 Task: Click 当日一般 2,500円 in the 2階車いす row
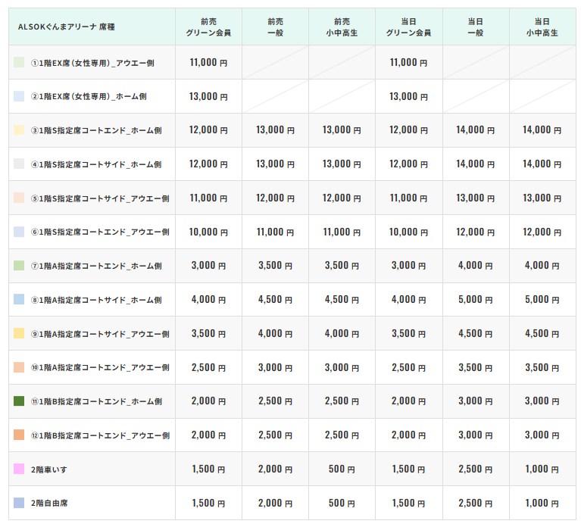pos(476,469)
